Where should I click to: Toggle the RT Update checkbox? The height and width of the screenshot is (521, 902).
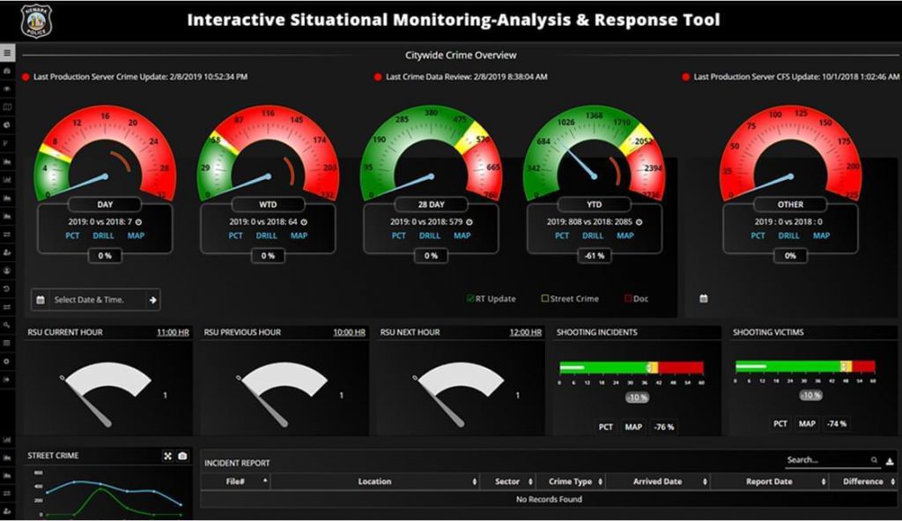click(x=470, y=299)
